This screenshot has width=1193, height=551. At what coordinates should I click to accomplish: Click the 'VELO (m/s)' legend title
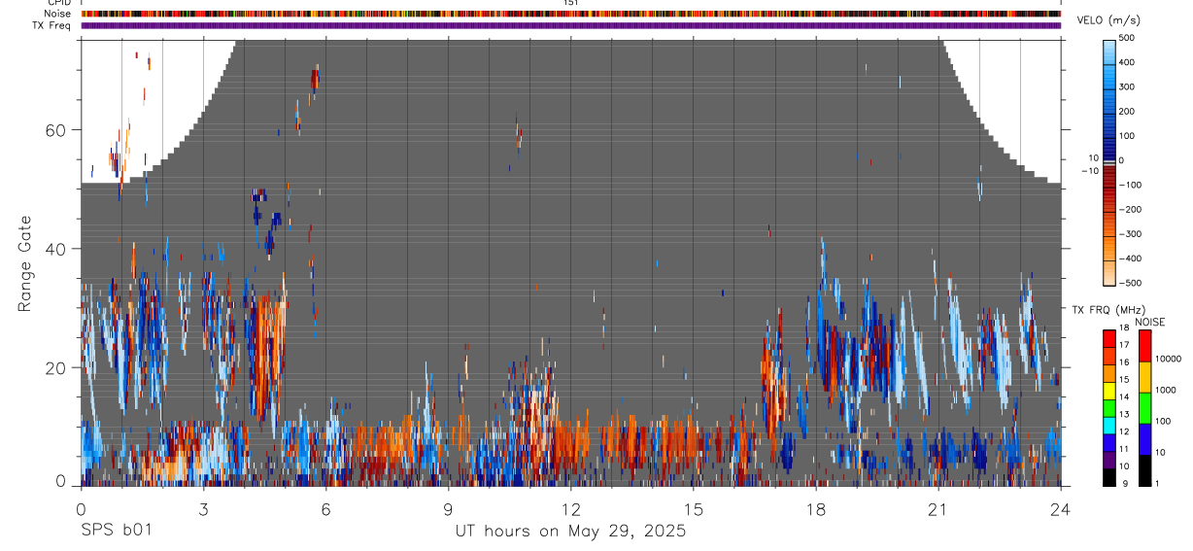click(1108, 21)
